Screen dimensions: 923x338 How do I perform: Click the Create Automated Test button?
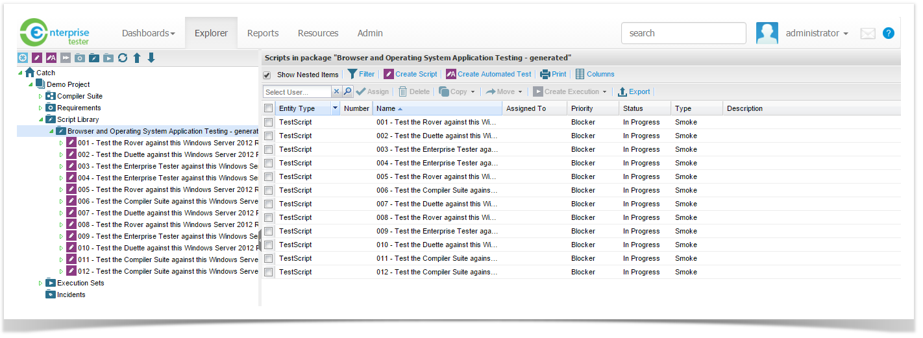tap(488, 75)
